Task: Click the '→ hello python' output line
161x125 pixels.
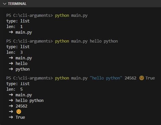Action: click(x=26, y=101)
